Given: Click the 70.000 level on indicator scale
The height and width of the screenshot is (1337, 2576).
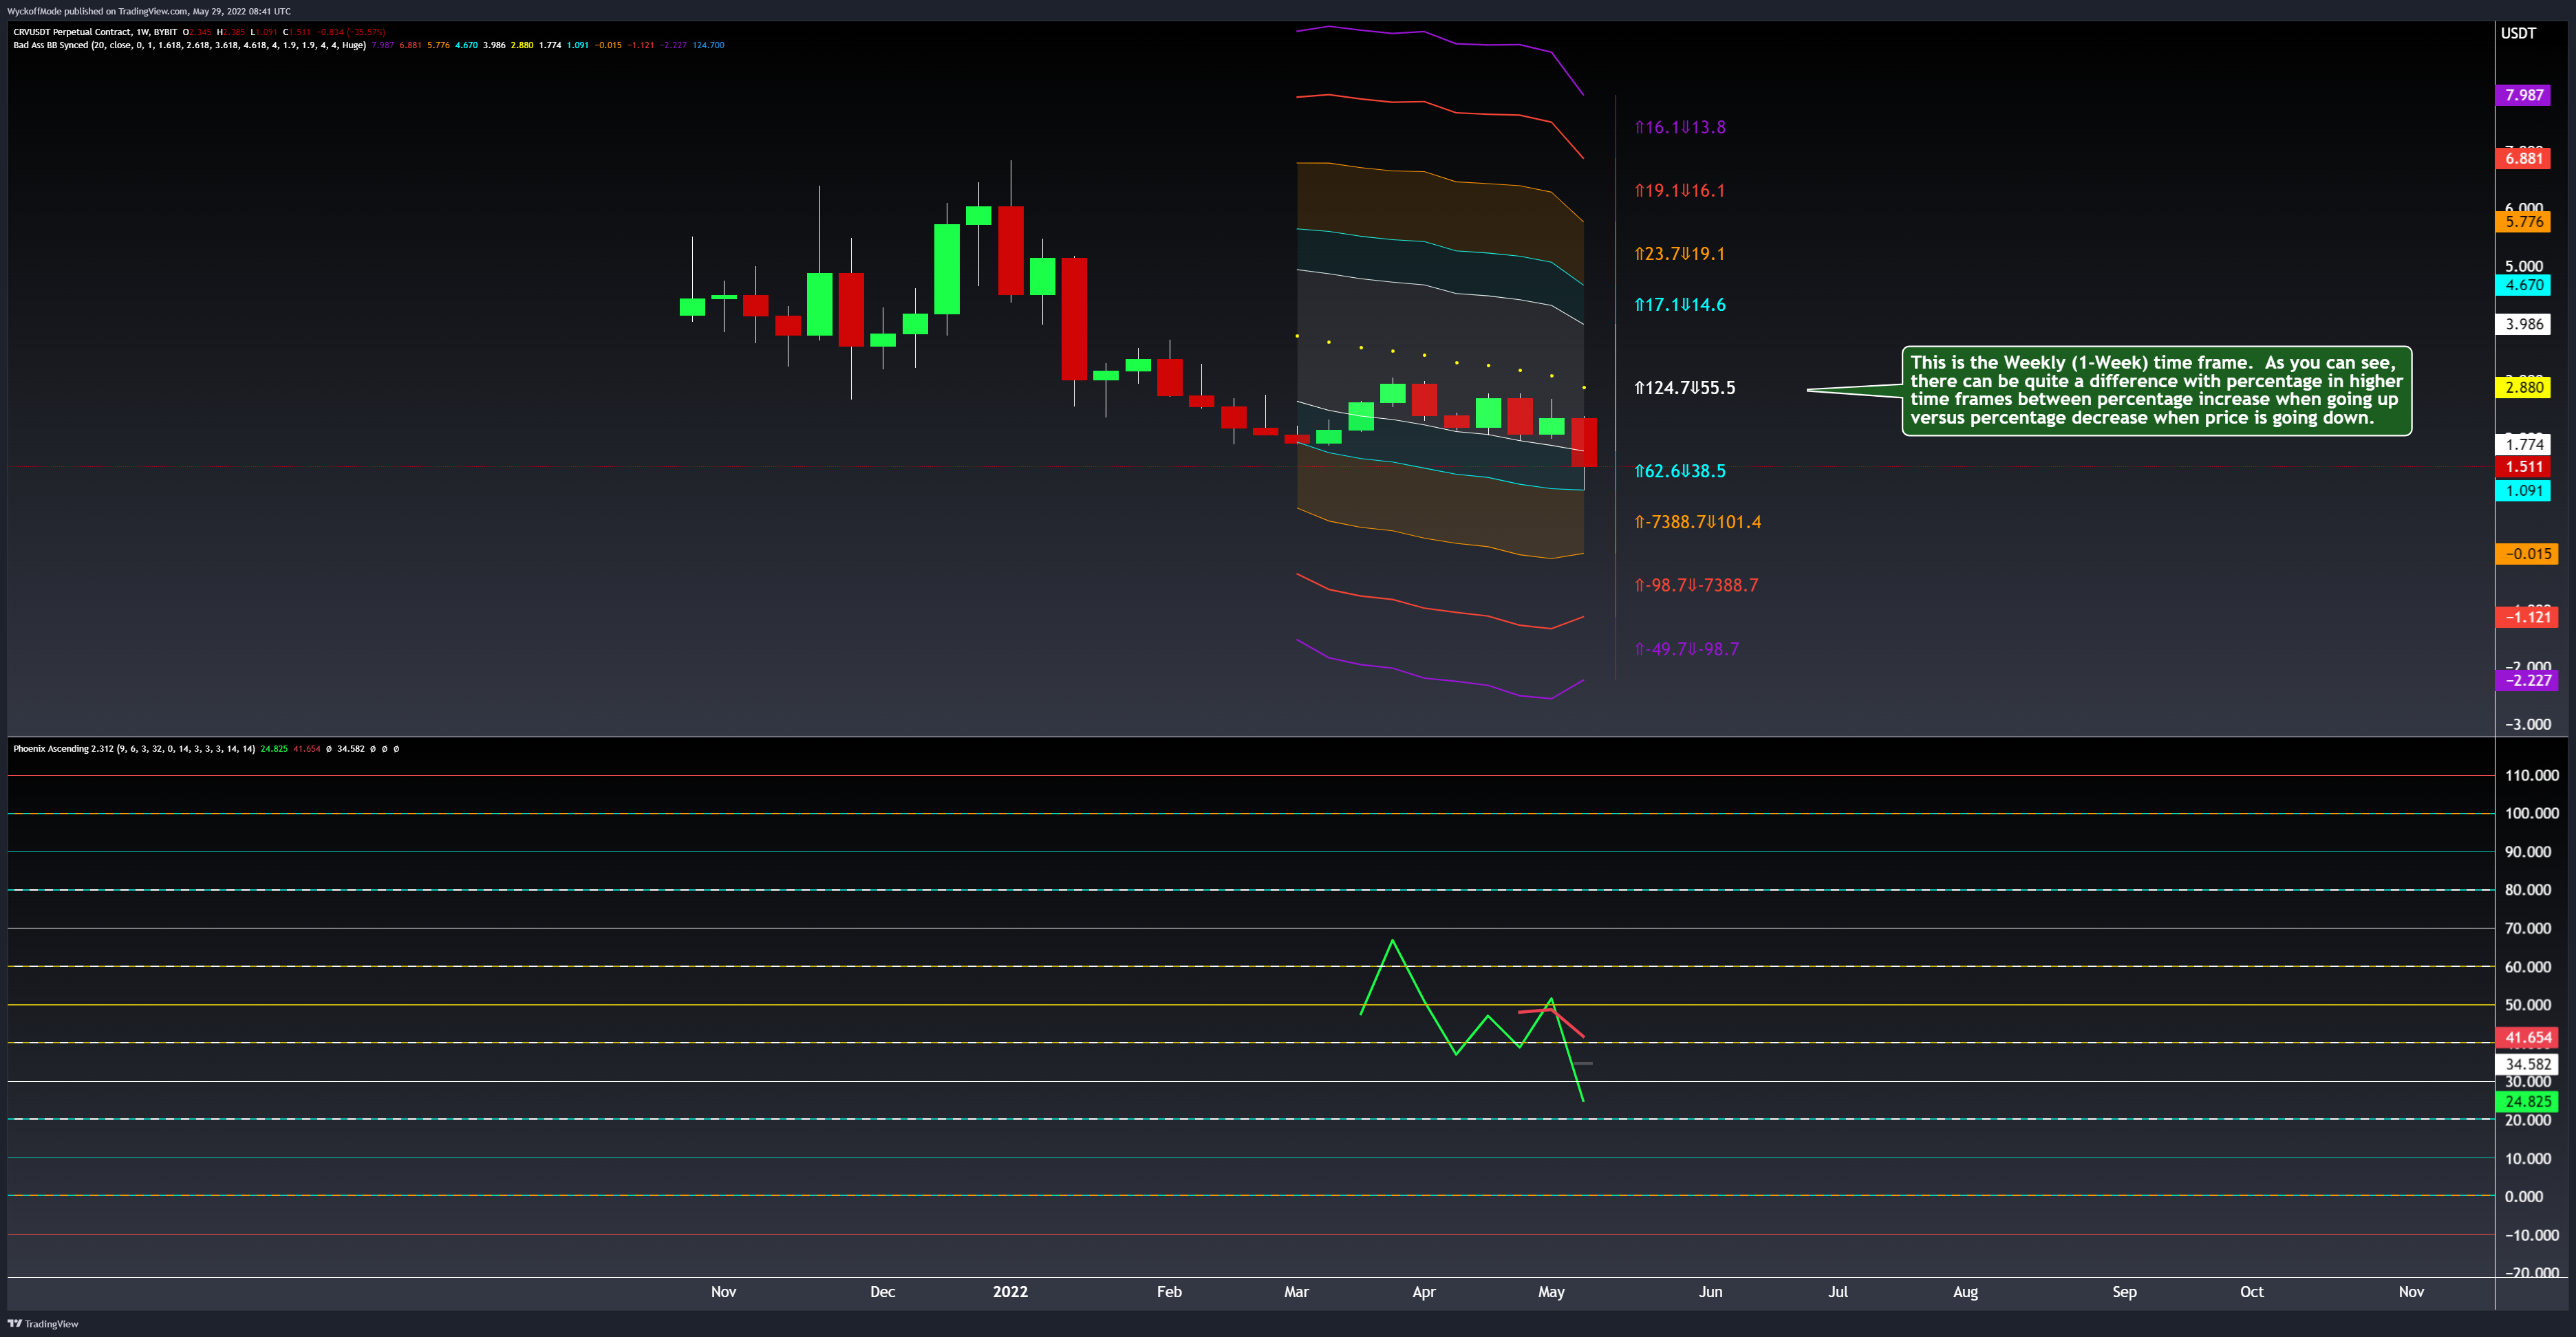Looking at the screenshot, I should 2527,928.
